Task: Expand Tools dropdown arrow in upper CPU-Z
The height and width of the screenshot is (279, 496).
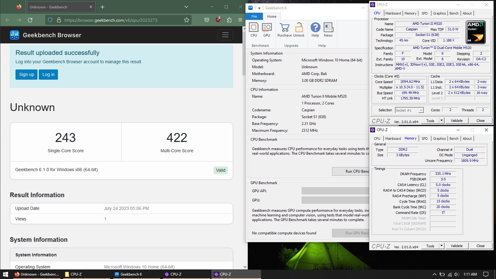Action: [442, 121]
